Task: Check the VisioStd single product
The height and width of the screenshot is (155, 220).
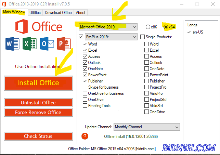Action: [147, 106]
